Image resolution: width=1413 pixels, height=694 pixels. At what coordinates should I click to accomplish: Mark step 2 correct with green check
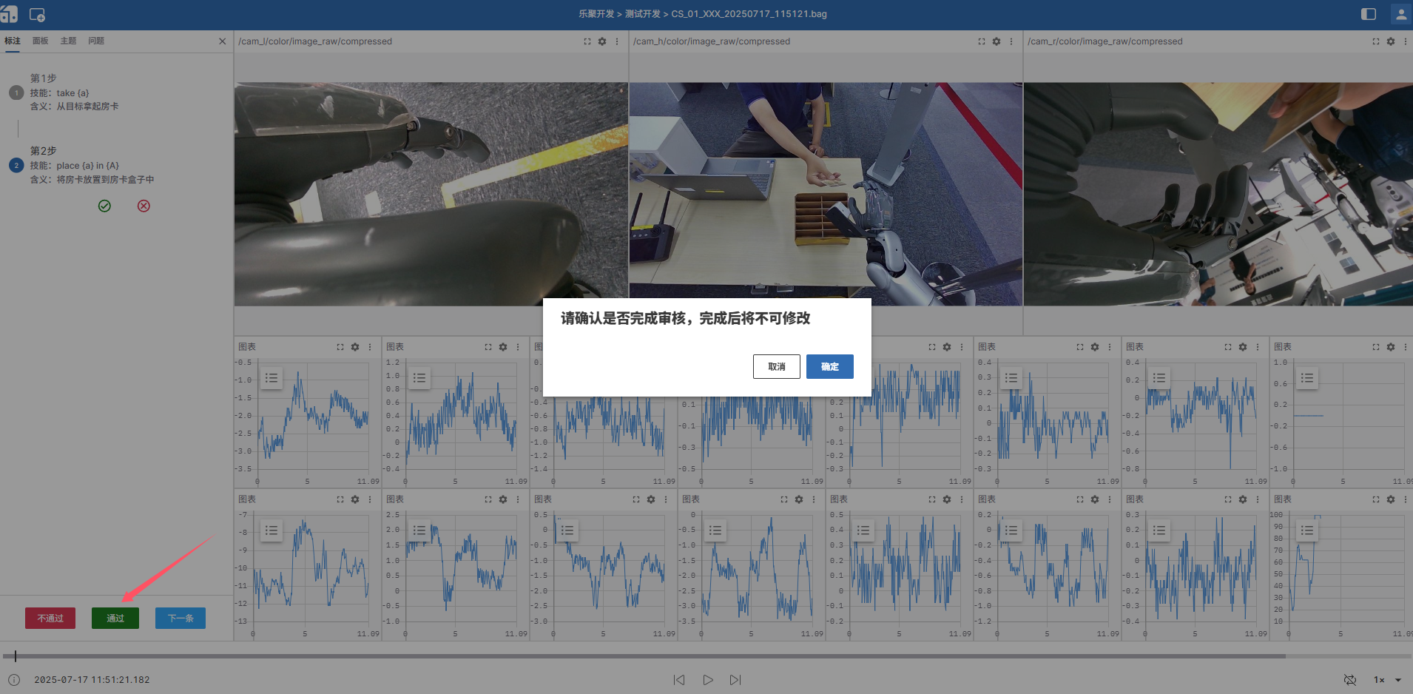104,206
